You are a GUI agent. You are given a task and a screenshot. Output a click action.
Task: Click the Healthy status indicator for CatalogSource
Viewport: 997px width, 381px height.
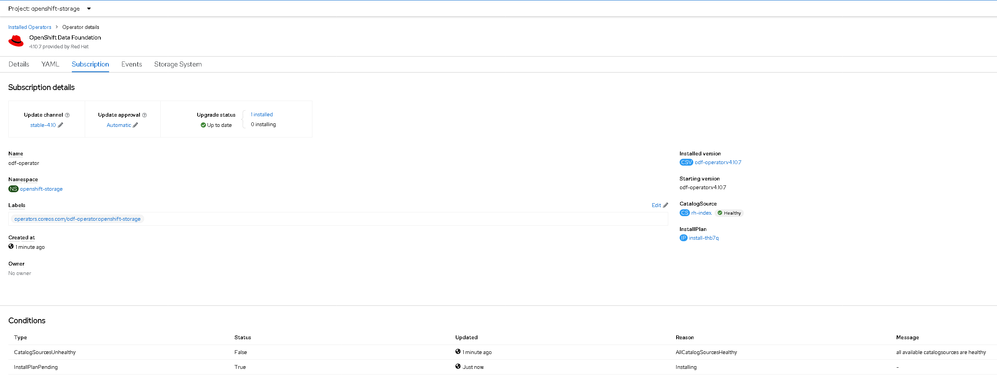point(729,213)
